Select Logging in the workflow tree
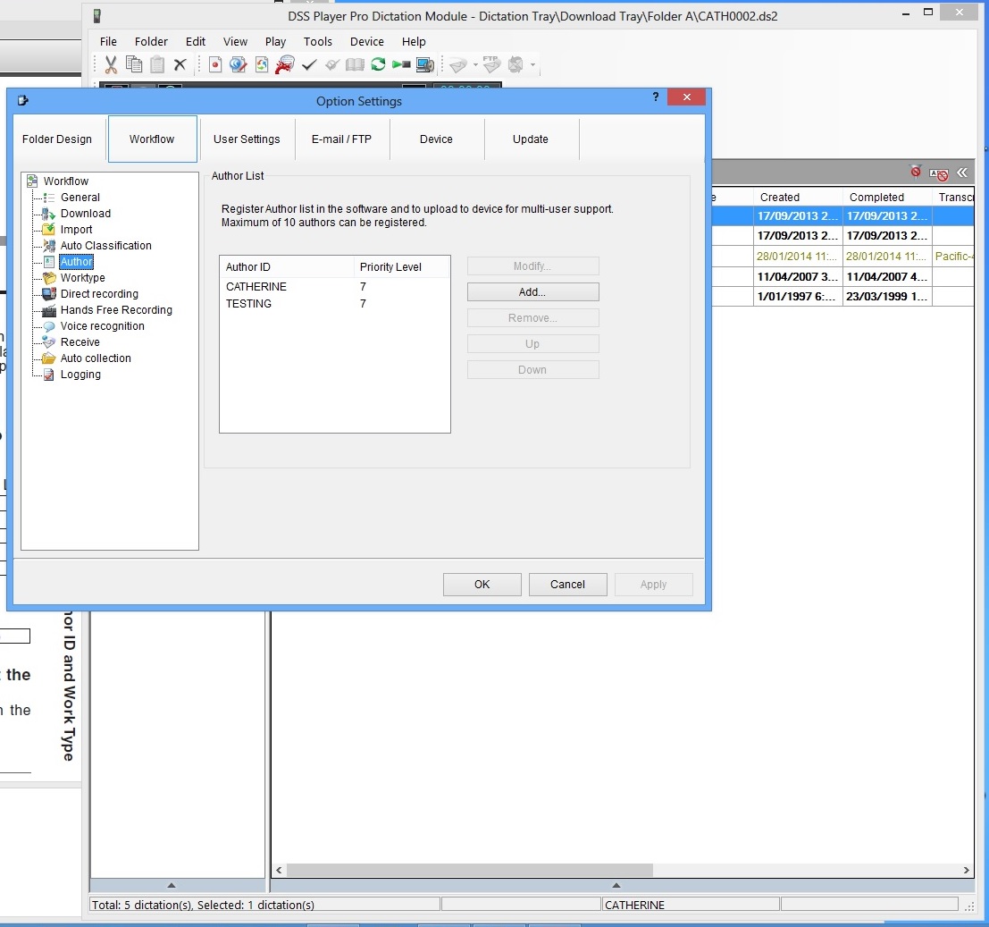 point(80,375)
